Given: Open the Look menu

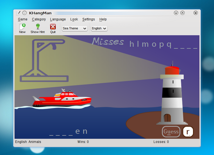Looking at the screenshot, I should [x=74, y=19].
